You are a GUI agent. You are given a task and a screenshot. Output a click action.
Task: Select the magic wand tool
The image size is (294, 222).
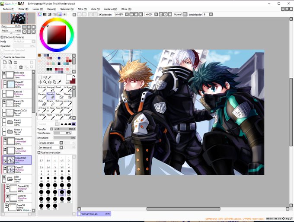click(50, 77)
